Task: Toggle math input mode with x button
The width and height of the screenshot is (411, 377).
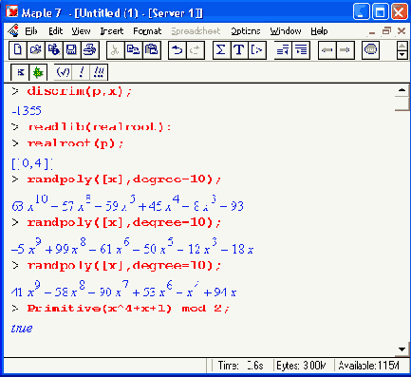Action: [x=20, y=72]
